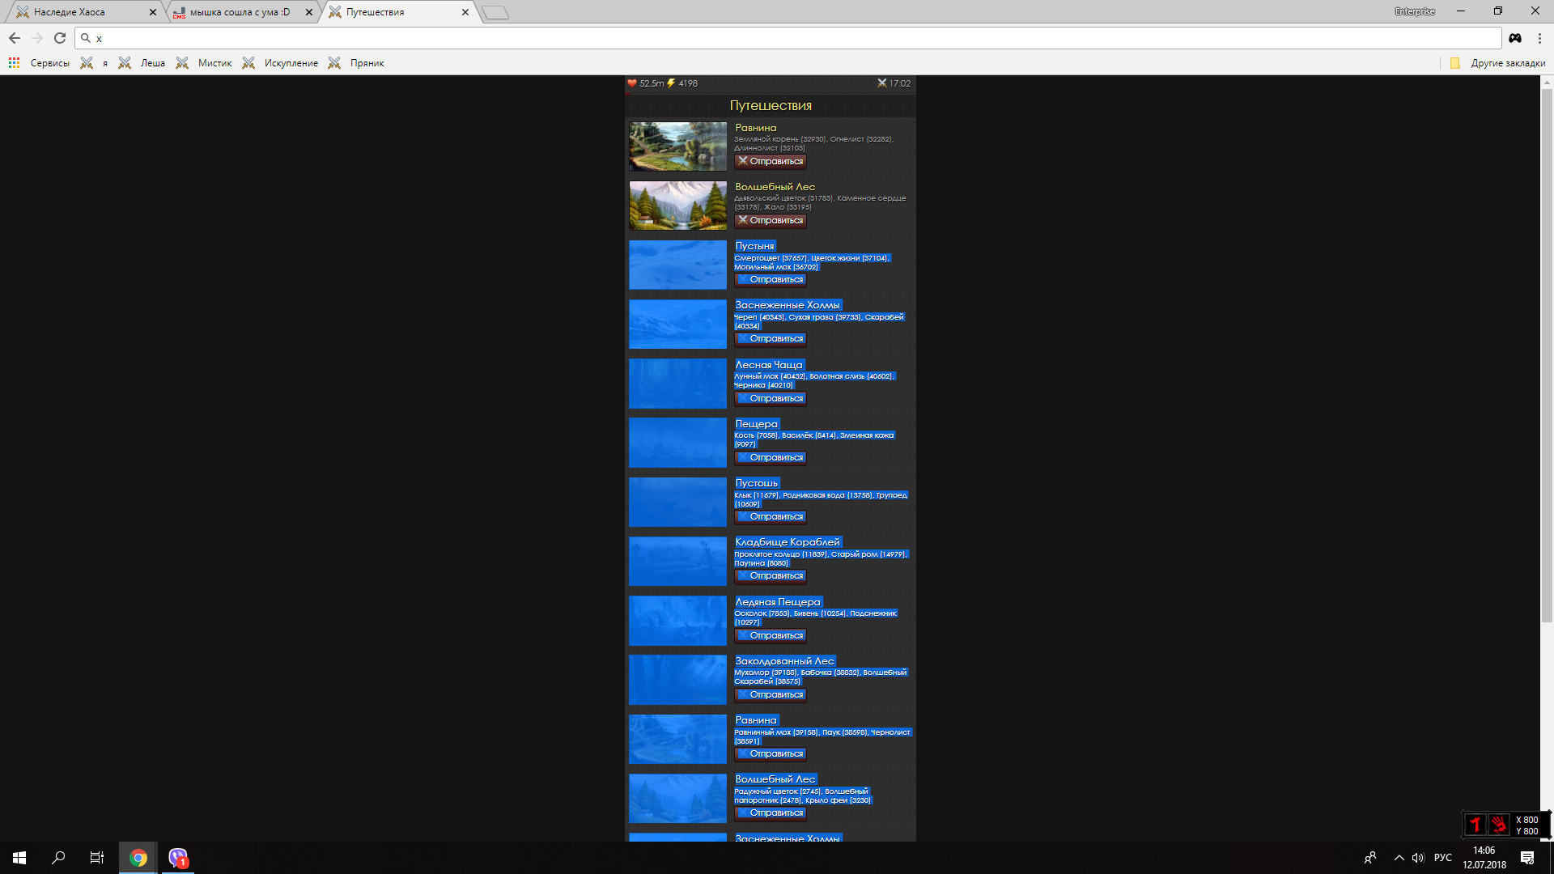Show hidden system tray icons
Image resolution: width=1554 pixels, height=874 pixels.
pyautogui.click(x=1399, y=858)
